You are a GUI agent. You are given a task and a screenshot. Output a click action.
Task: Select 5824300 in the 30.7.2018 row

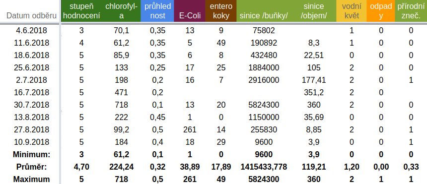tap(264, 105)
